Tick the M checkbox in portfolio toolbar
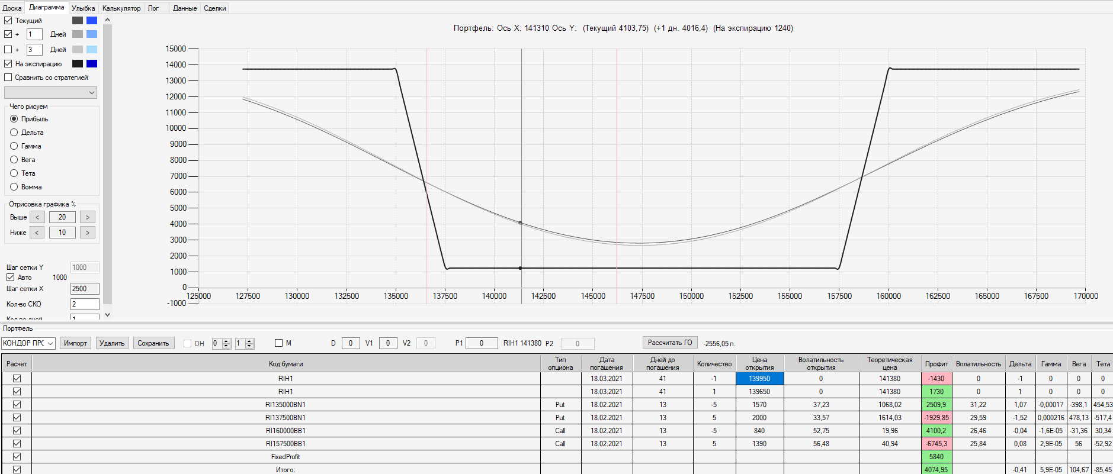The width and height of the screenshot is (1113, 474). [x=278, y=343]
